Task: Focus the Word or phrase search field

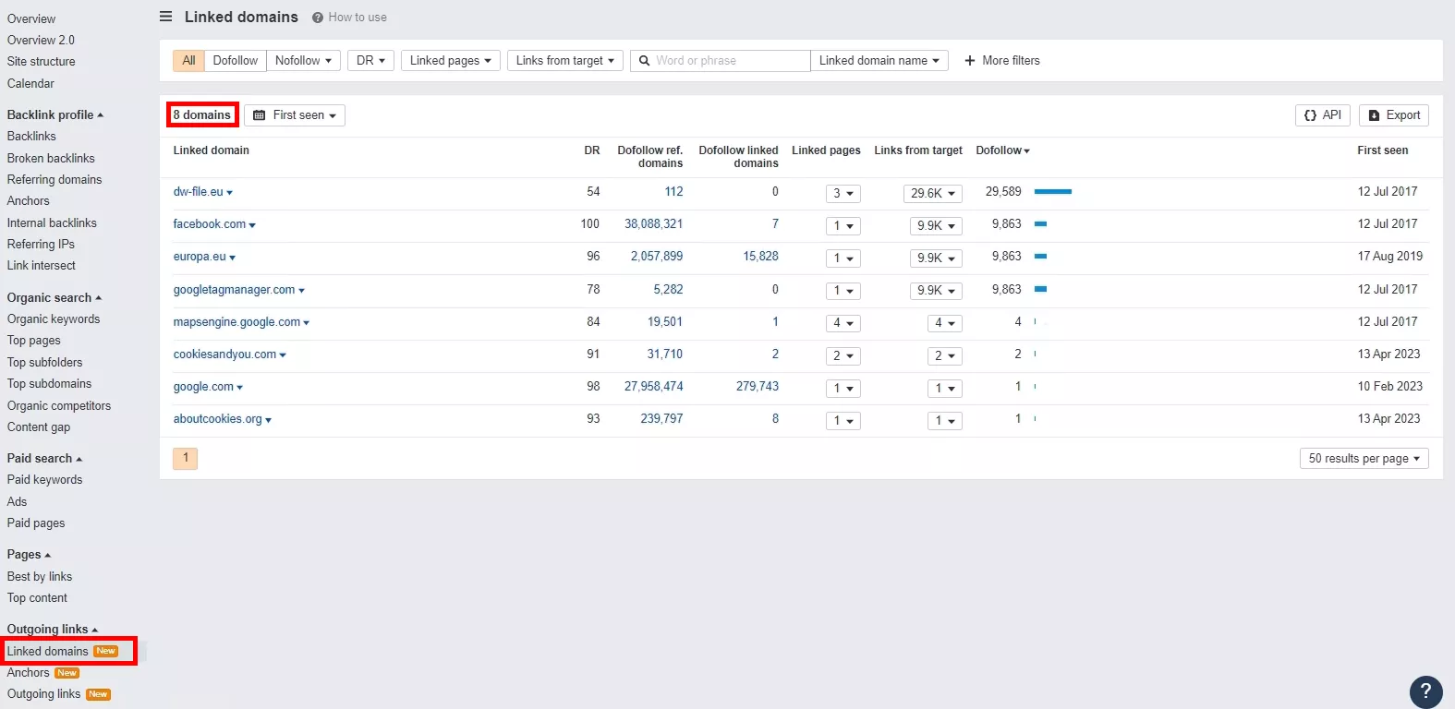Action: click(721, 61)
